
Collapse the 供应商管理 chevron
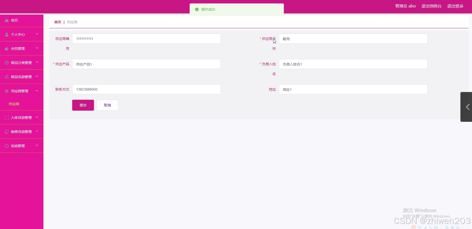[37, 91]
